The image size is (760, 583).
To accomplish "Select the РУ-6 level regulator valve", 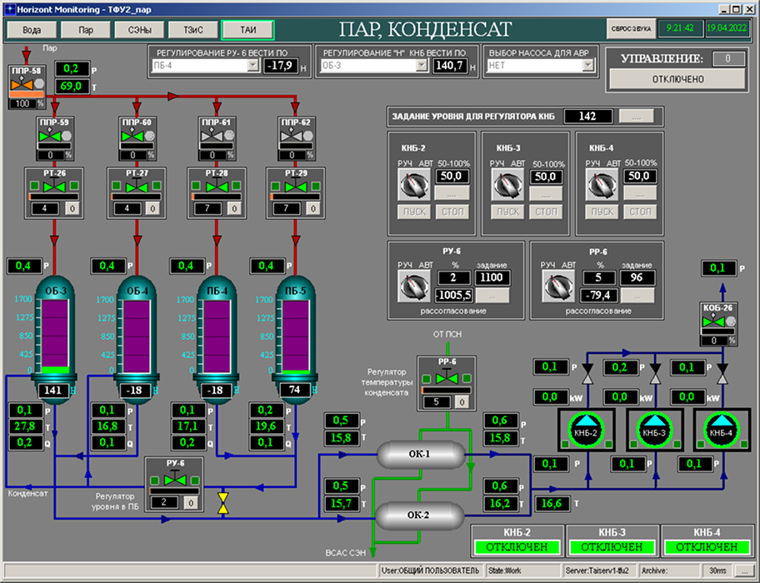I will 175,481.
